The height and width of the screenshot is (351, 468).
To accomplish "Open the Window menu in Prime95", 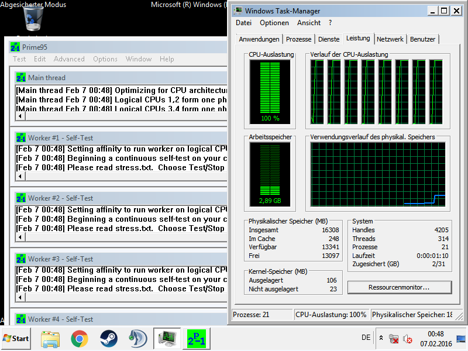I will tap(139, 59).
